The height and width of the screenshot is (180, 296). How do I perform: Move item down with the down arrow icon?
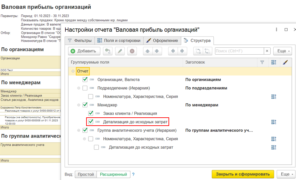pos(157,51)
